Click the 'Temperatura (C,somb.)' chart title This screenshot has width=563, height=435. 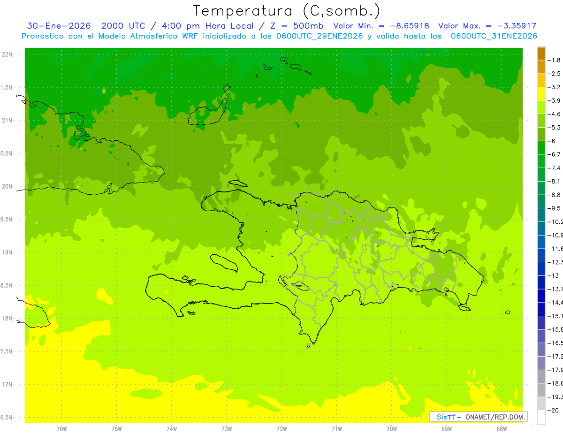pyautogui.click(x=287, y=10)
